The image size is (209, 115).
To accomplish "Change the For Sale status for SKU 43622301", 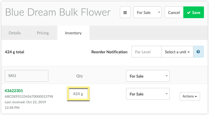I will [x=148, y=94].
